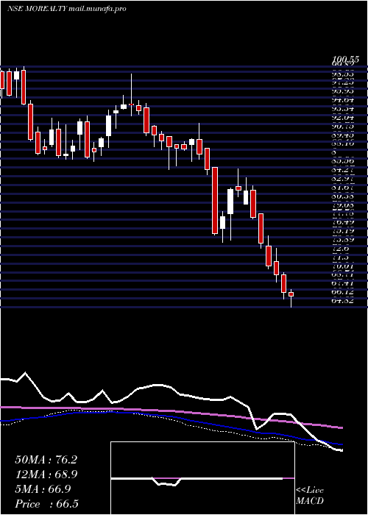
Task: Select the 50MA : 76.2 readout
Action: [46, 460]
